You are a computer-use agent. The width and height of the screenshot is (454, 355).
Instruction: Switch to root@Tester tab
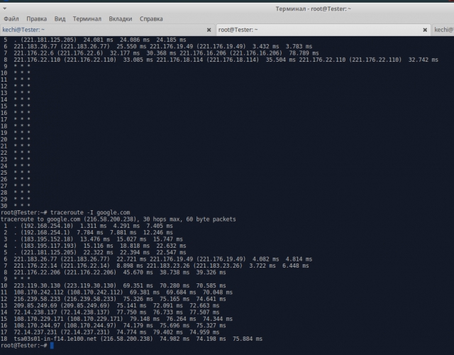pyautogui.click(x=323, y=30)
